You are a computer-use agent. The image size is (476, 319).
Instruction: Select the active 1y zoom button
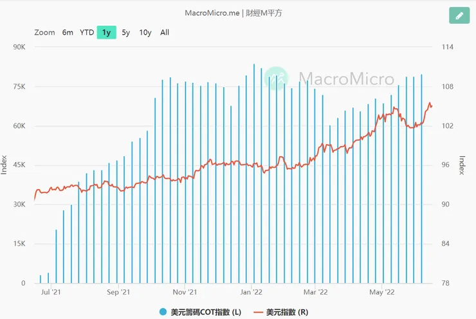point(107,32)
